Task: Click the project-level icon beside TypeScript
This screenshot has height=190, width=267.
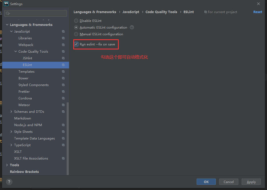Action: click(x=63, y=145)
